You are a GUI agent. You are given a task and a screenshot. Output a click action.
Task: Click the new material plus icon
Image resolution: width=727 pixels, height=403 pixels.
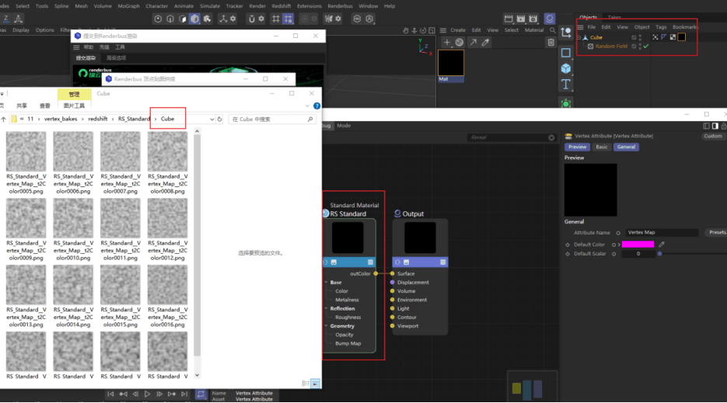pyautogui.click(x=447, y=43)
